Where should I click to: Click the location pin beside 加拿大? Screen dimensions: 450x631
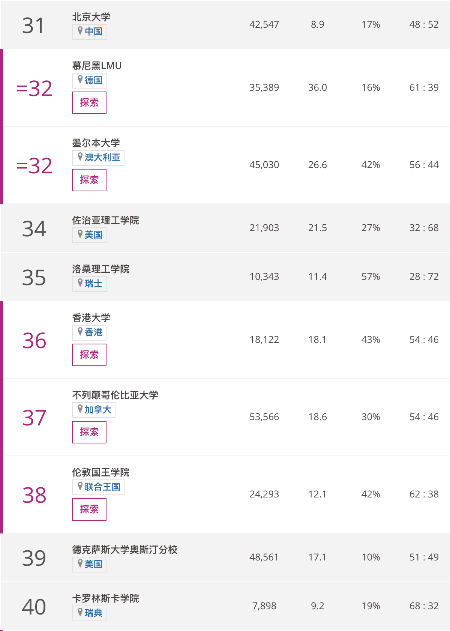(80, 409)
